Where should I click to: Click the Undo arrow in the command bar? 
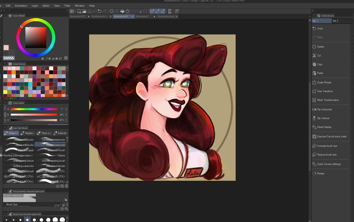coord(99,11)
